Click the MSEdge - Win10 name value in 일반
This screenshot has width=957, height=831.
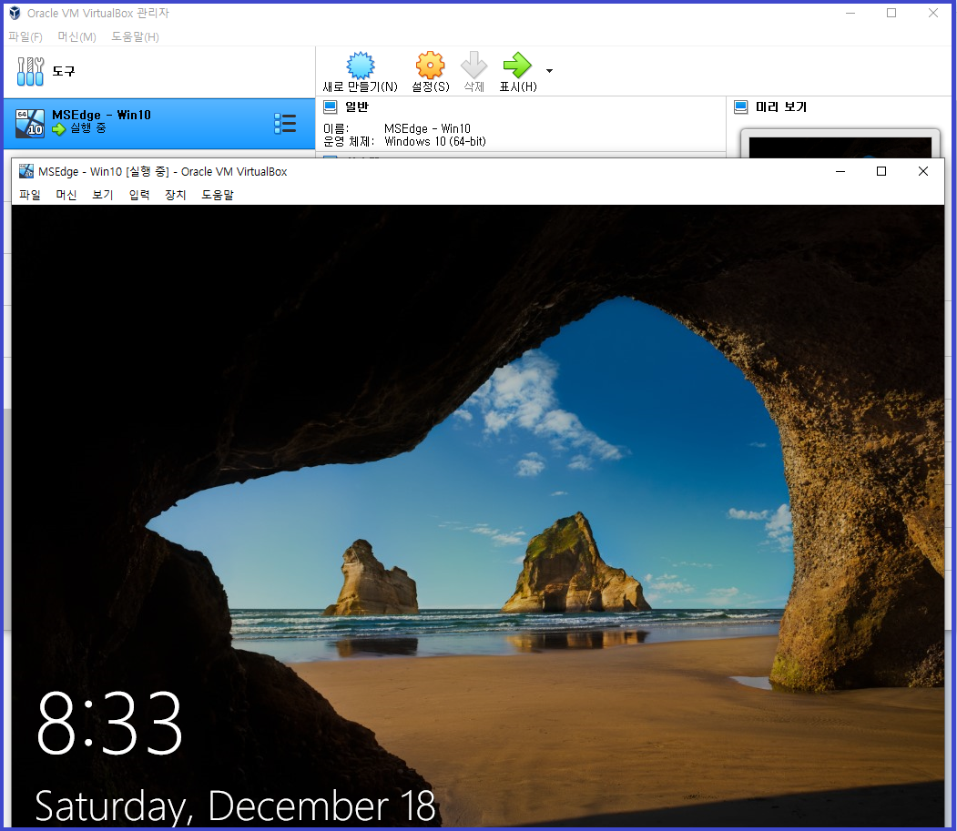point(427,128)
